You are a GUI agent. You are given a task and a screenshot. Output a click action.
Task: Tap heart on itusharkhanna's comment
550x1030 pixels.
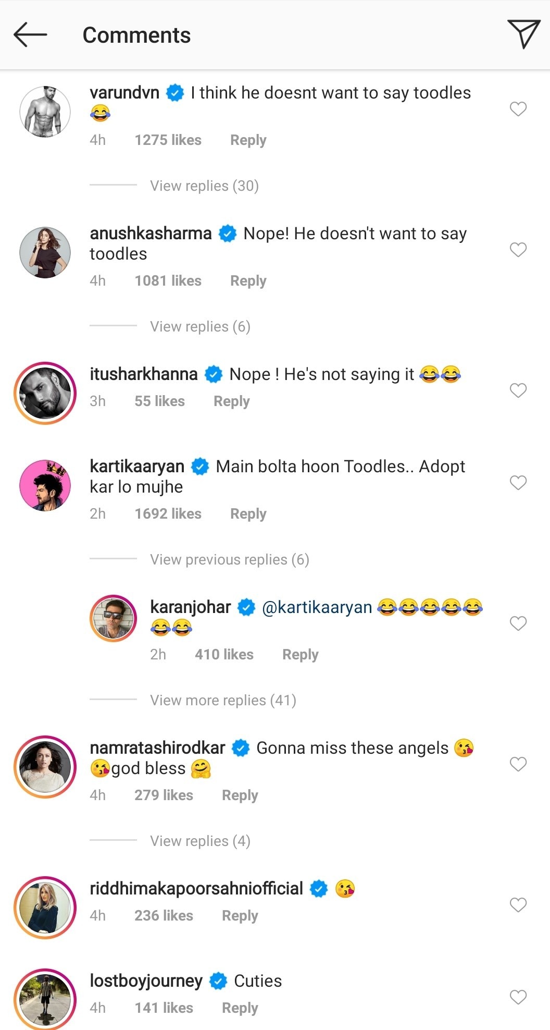[x=518, y=390]
